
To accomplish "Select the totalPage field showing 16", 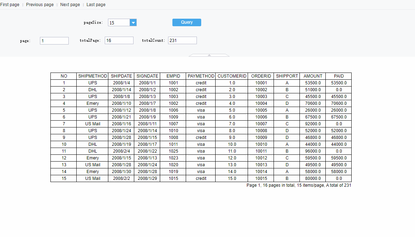I will tap(119, 40).
